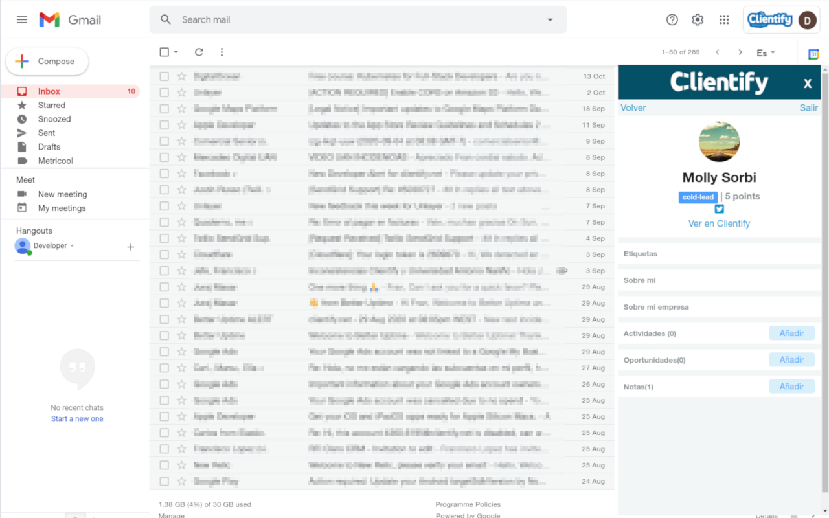This screenshot has height=518, width=829.
Task: Open the email dated 4 Sep
Action: pyautogui.click(x=382, y=238)
